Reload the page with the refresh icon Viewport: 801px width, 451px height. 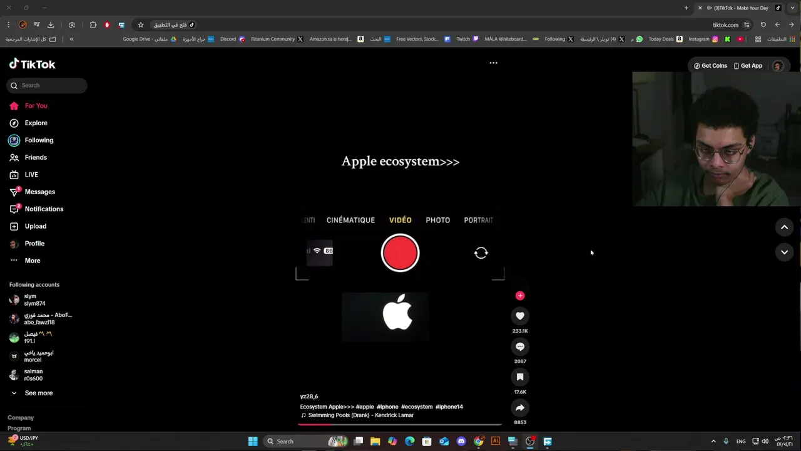click(x=763, y=25)
